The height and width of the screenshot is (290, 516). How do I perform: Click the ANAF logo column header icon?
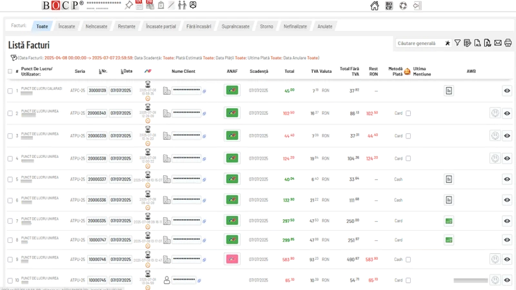tap(148, 71)
